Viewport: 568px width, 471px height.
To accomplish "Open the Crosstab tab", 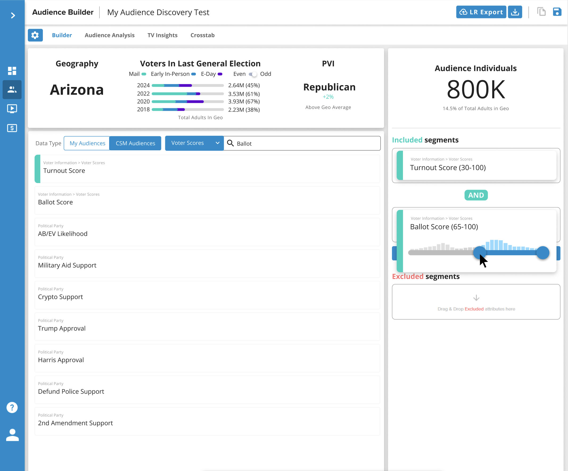I will point(202,35).
